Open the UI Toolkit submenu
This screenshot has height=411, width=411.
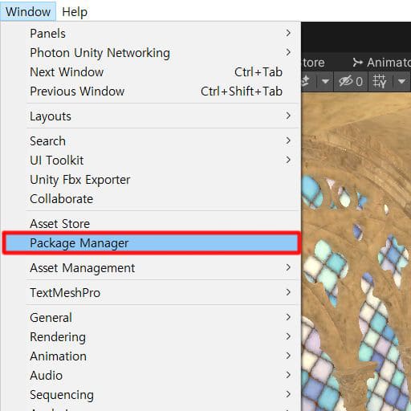(150, 161)
